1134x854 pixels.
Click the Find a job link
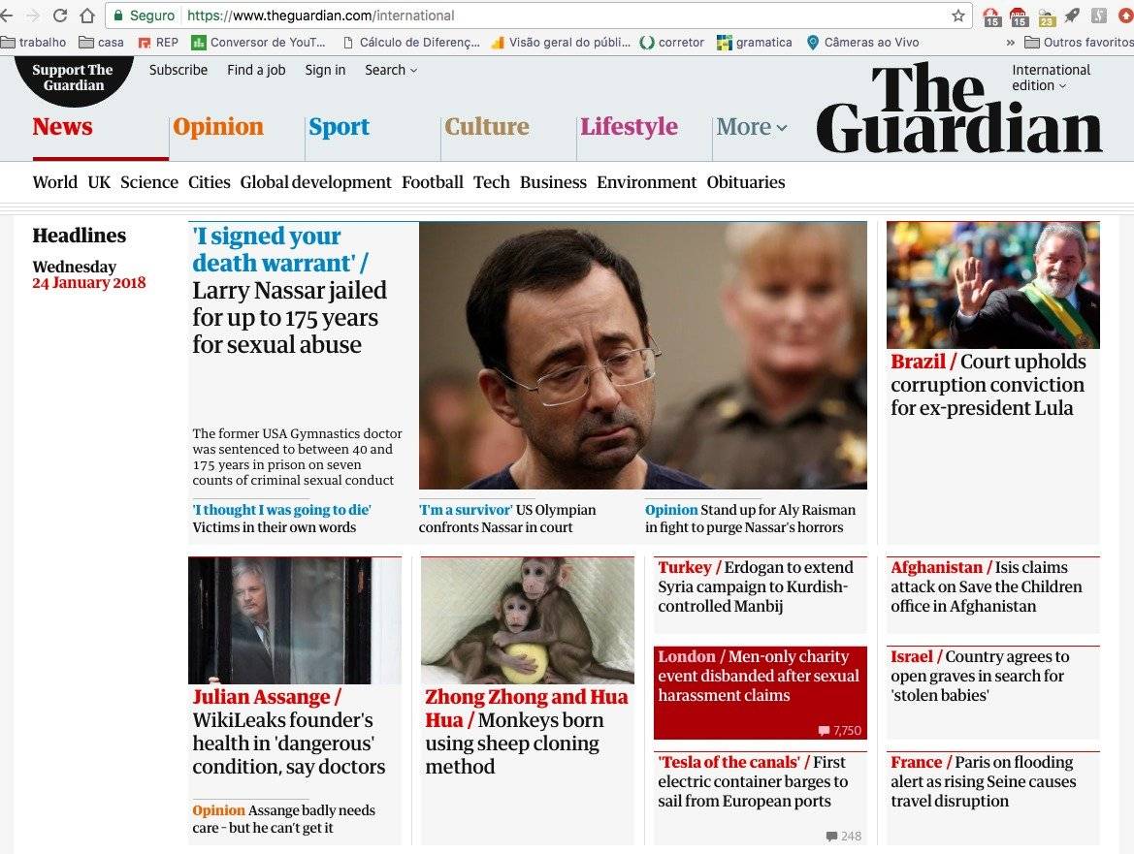pyautogui.click(x=256, y=70)
